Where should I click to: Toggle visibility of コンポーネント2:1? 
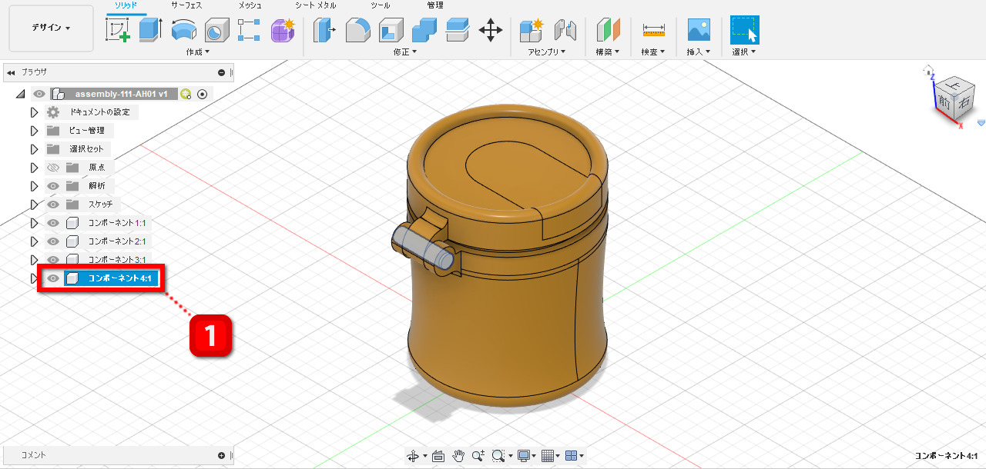pyautogui.click(x=53, y=241)
